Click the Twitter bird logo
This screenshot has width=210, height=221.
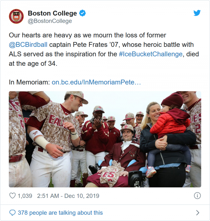[197, 13]
